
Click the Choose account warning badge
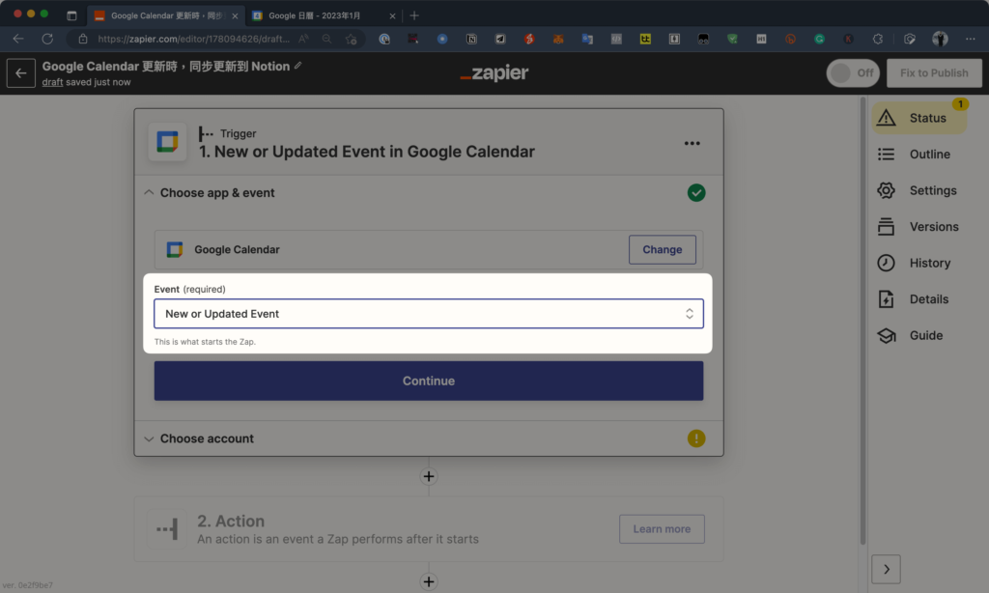(x=696, y=438)
